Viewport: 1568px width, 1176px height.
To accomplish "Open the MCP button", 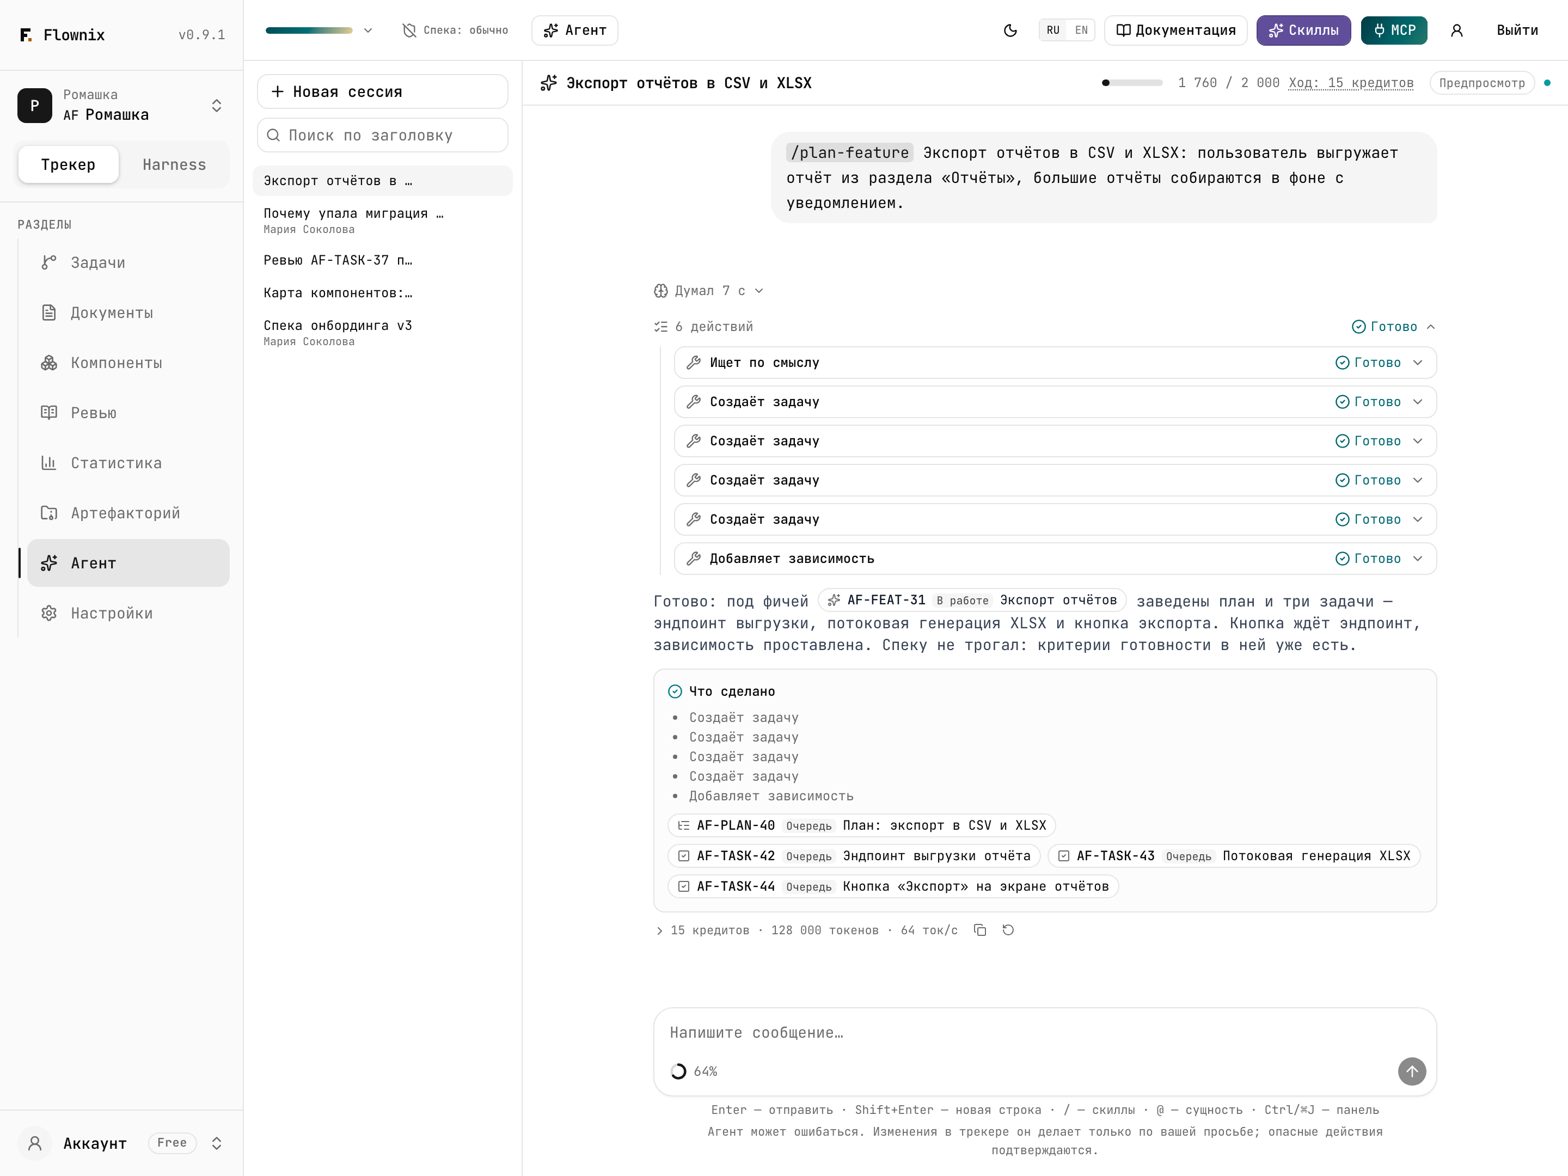I will [1394, 30].
